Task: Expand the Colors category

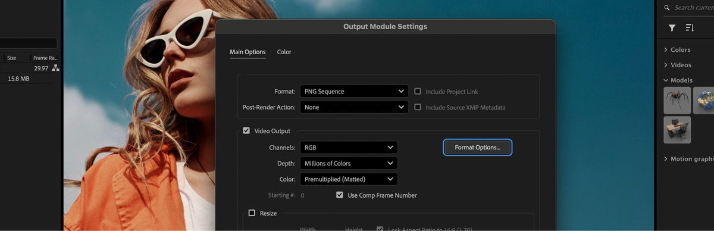Action: [666, 50]
